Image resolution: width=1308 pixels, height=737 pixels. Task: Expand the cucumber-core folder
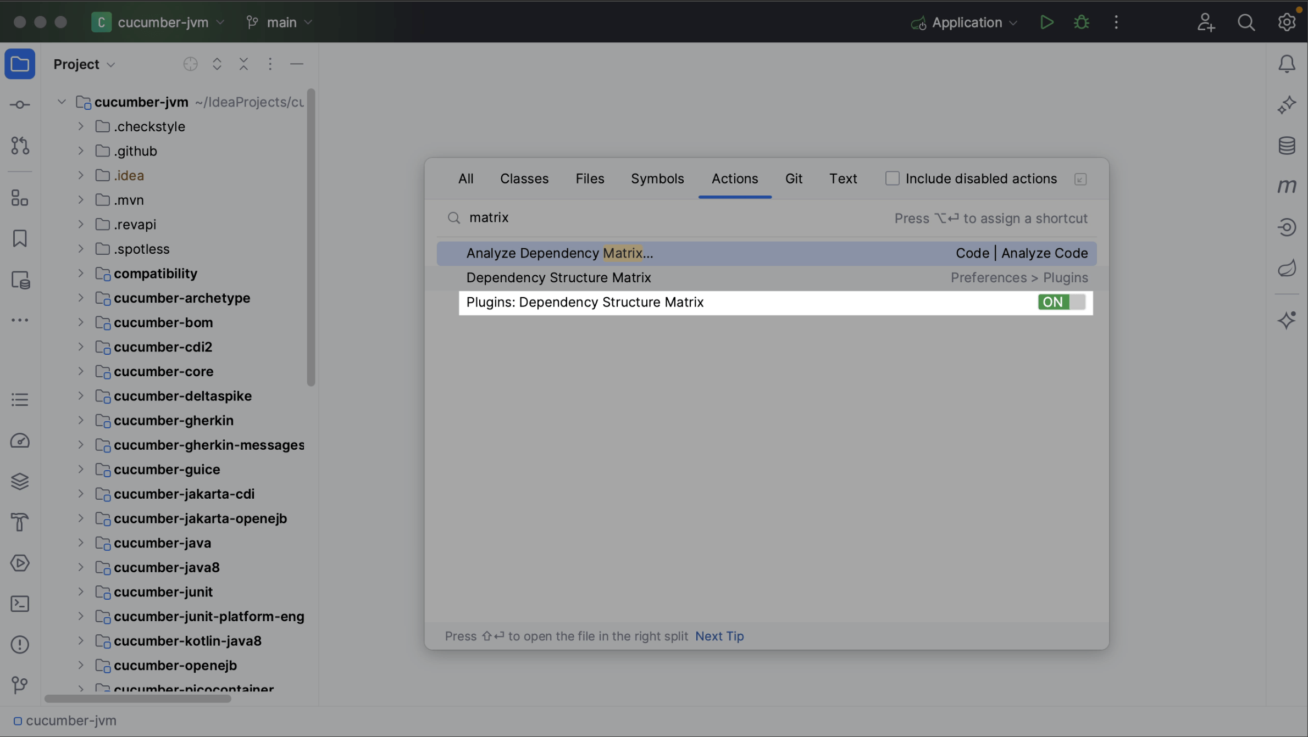tap(80, 371)
